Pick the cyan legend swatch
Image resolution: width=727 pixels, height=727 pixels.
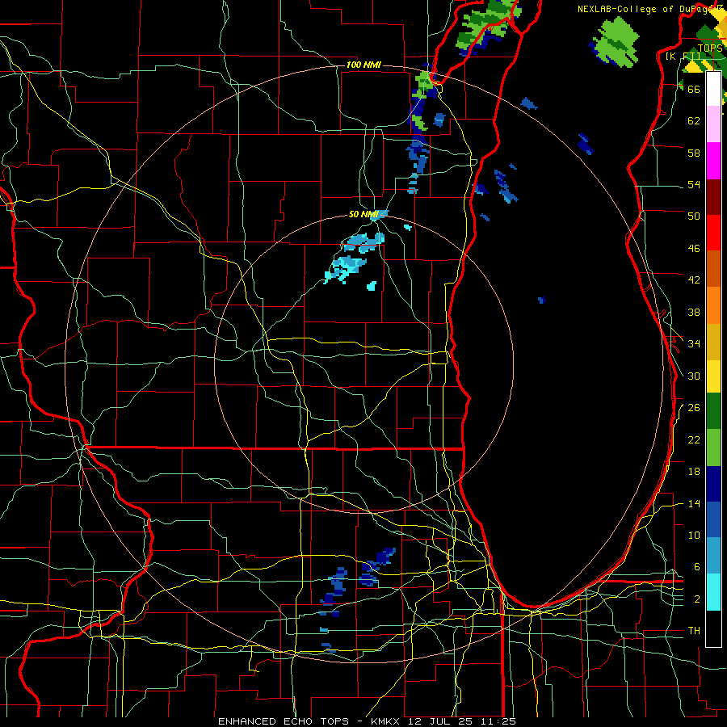pos(713,592)
